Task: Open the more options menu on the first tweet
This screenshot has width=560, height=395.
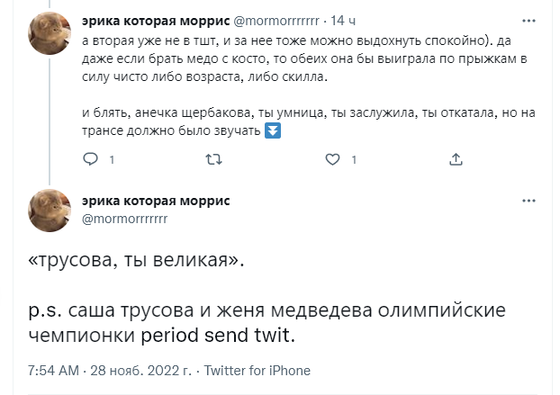Action: [535, 21]
